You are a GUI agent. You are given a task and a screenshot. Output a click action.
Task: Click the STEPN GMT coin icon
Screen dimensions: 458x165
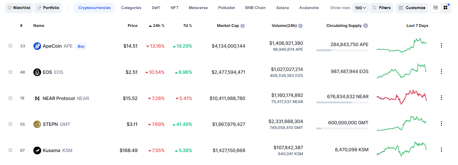pos(37,124)
